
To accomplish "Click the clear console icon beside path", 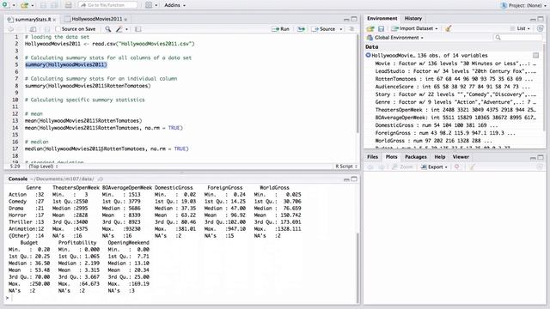I will pyautogui.click(x=101, y=179).
